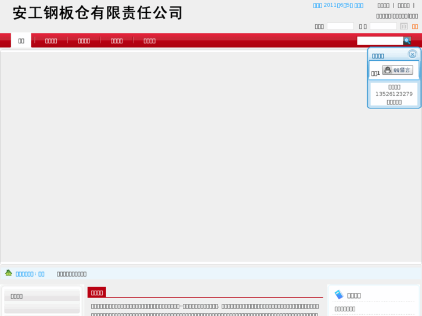Open the navigation item right after home tab
This screenshot has width=422, height=316.
[51, 41]
